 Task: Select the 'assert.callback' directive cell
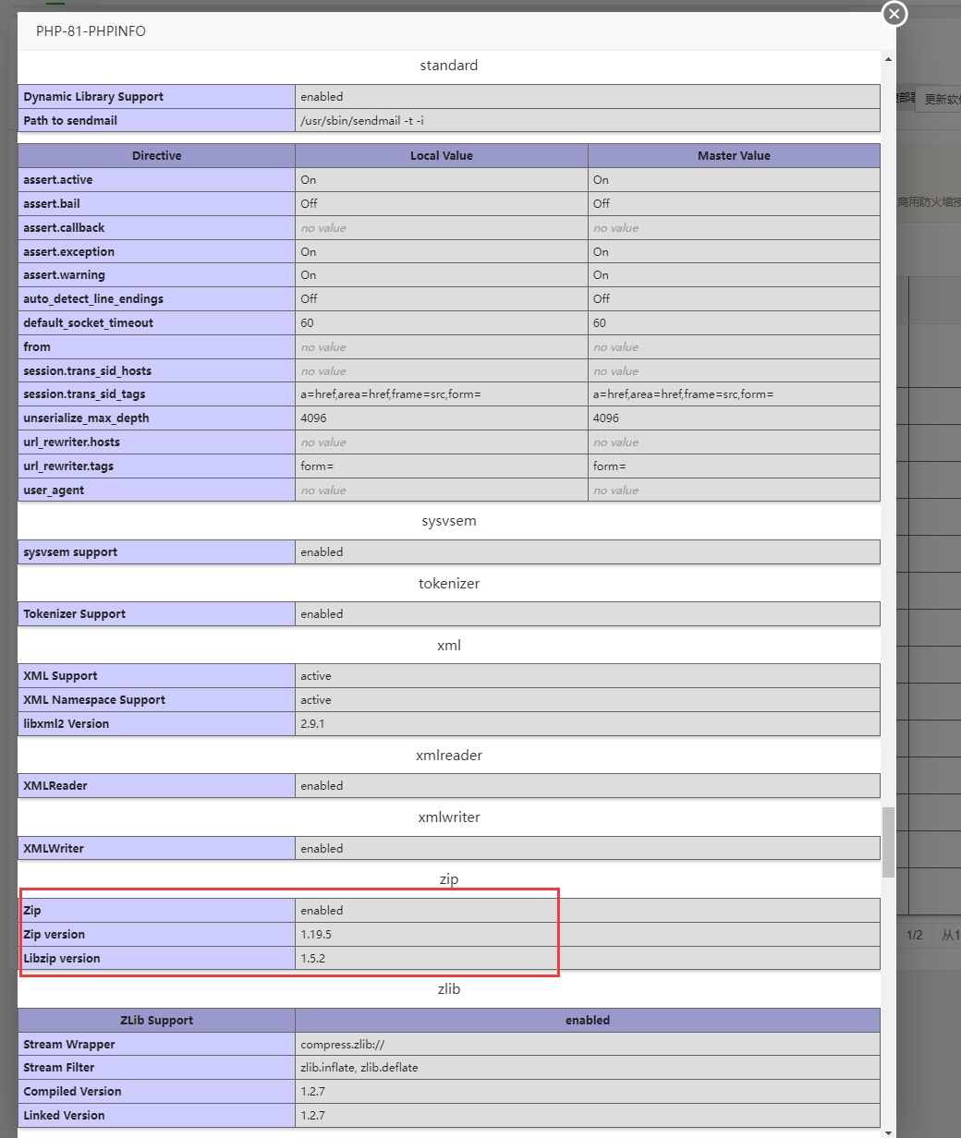(156, 228)
